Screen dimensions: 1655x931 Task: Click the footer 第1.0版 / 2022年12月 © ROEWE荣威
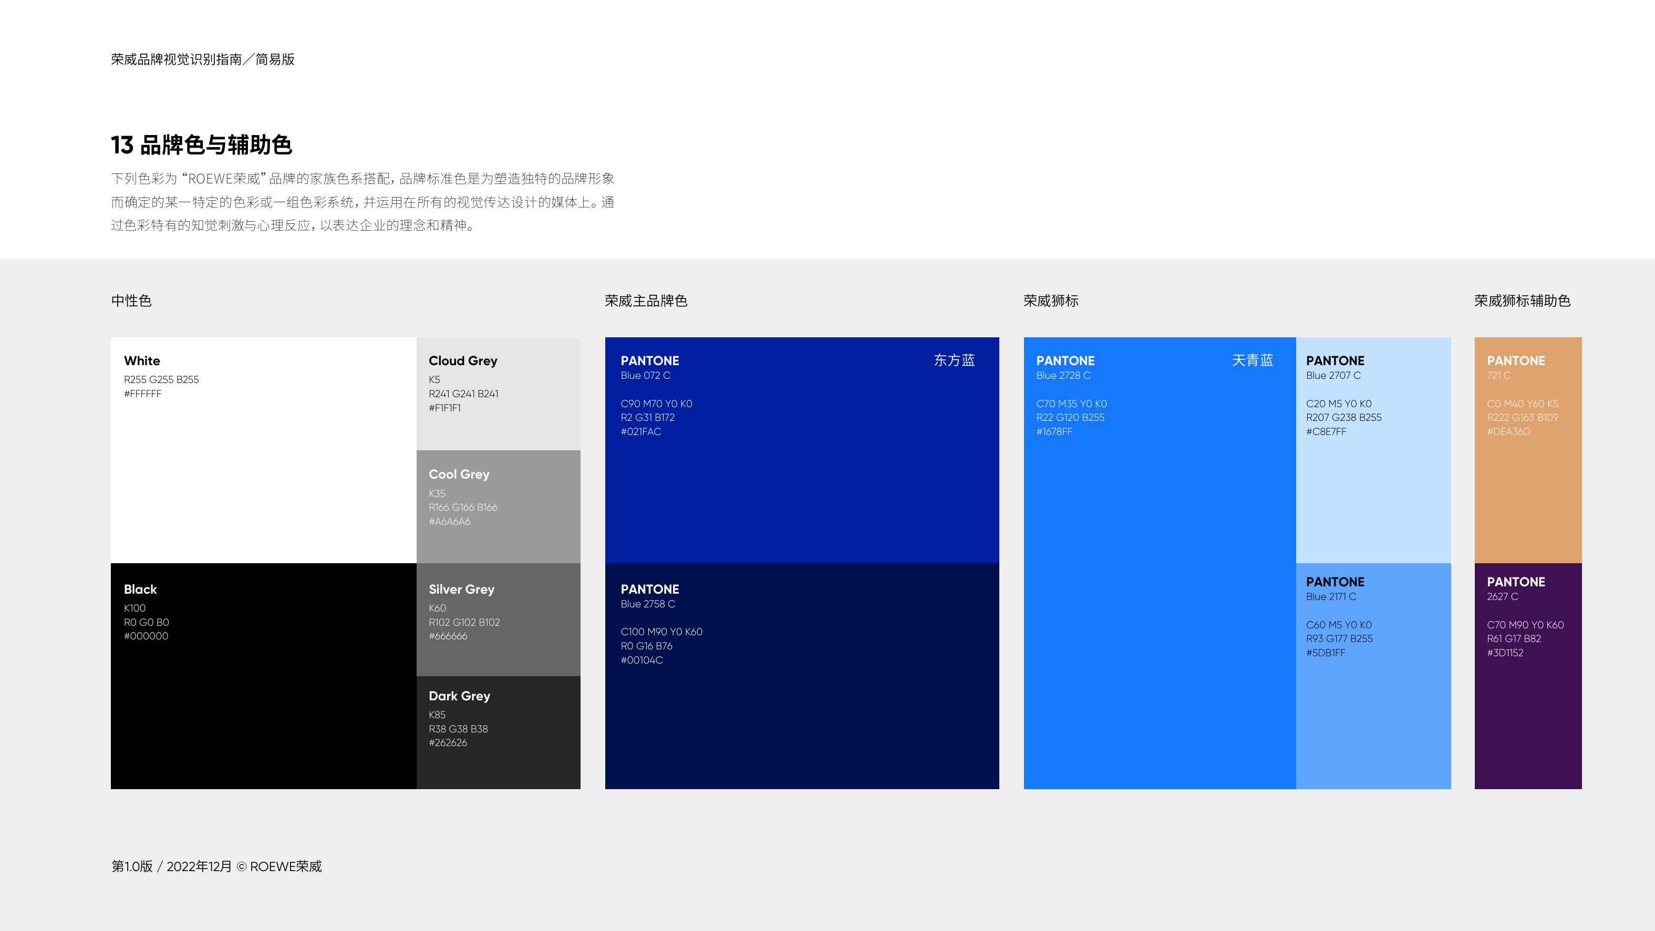[x=216, y=867]
